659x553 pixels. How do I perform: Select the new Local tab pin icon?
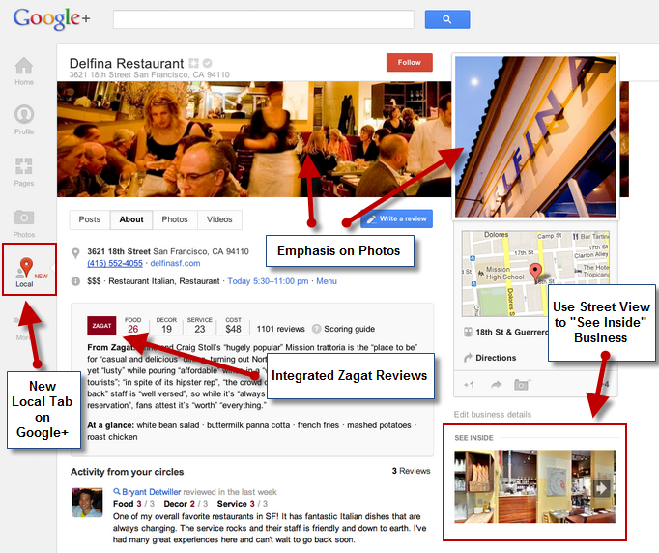click(x=26, y=268)
